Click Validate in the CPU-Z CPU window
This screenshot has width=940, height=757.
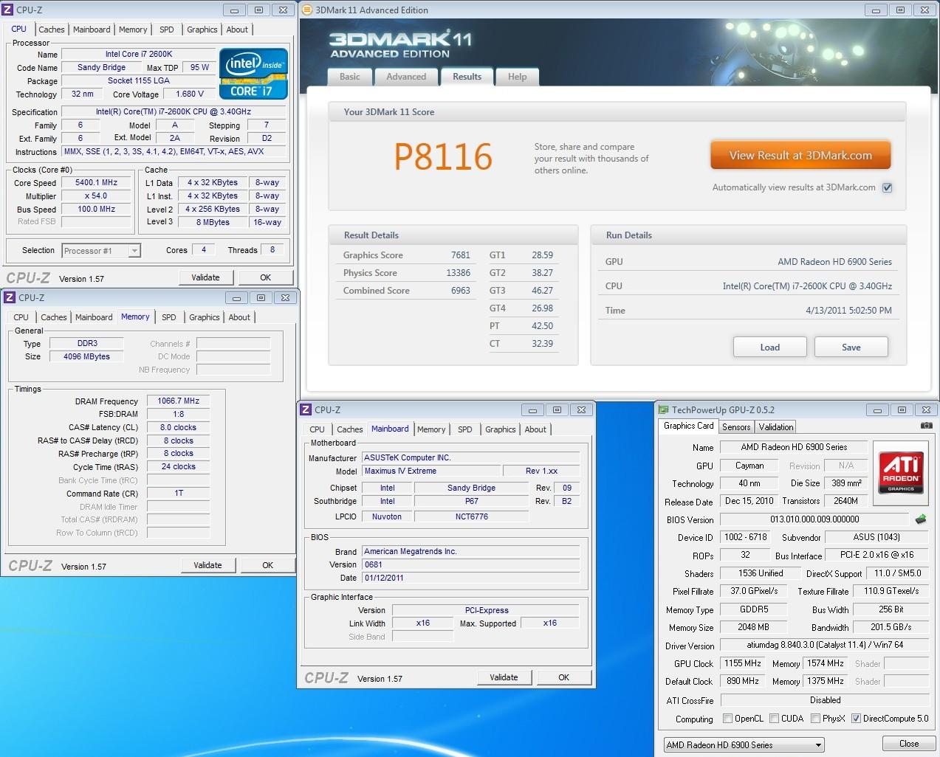pos(206,277)
